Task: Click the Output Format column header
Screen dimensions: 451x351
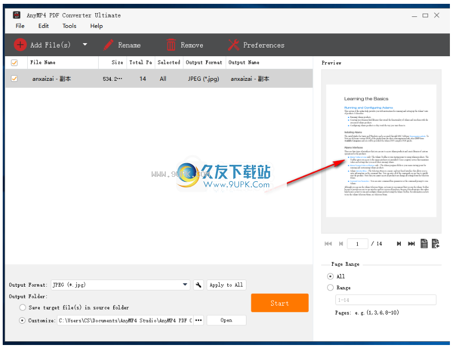Action: (204, 62)
